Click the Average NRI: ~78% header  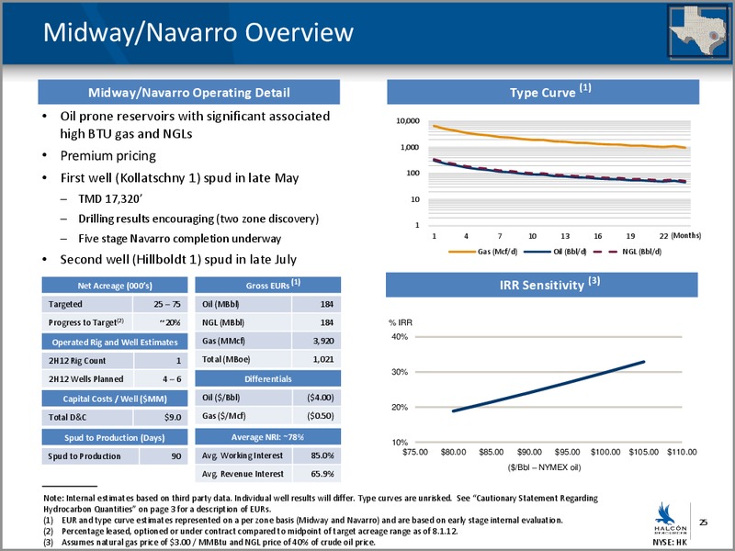[267, 437]
